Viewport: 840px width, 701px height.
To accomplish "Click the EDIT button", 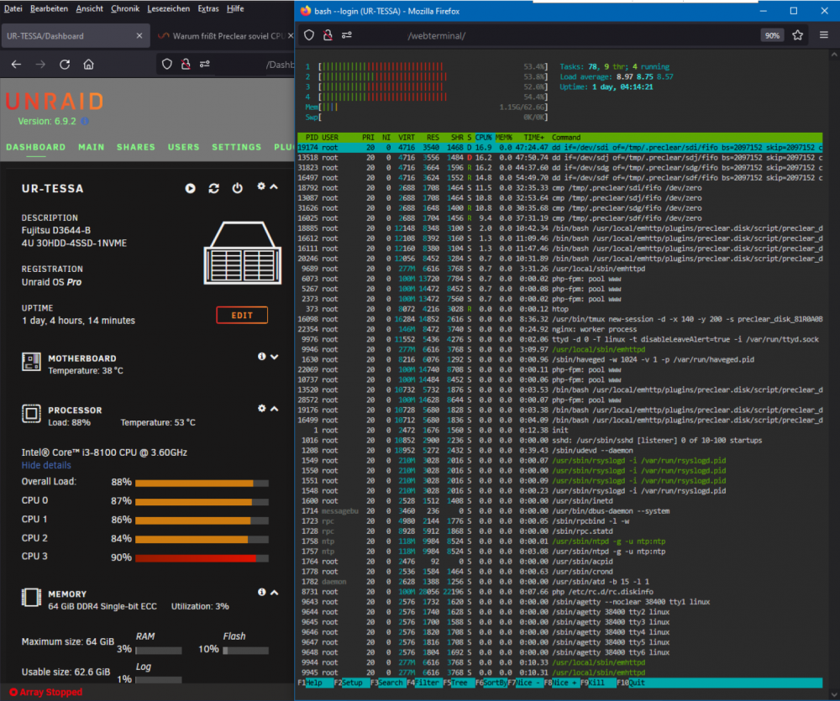I will coord(242,316).
